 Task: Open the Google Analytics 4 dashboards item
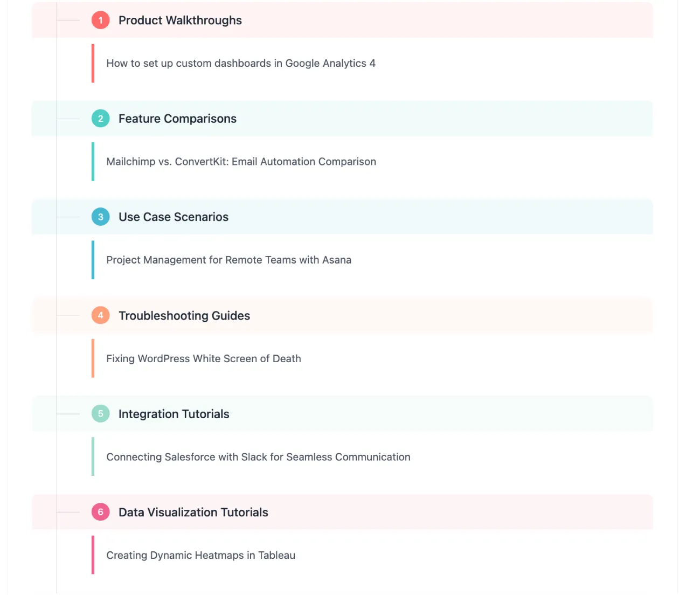pos(241,63)
